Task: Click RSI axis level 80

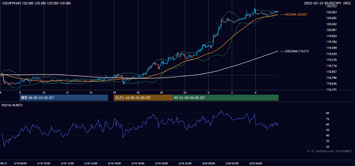Action: [327, 113]
